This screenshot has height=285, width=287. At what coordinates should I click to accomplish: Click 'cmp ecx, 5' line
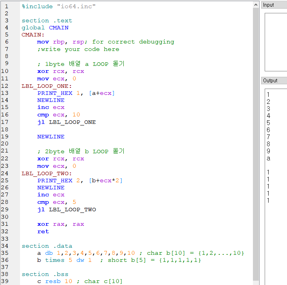point(56,202)
